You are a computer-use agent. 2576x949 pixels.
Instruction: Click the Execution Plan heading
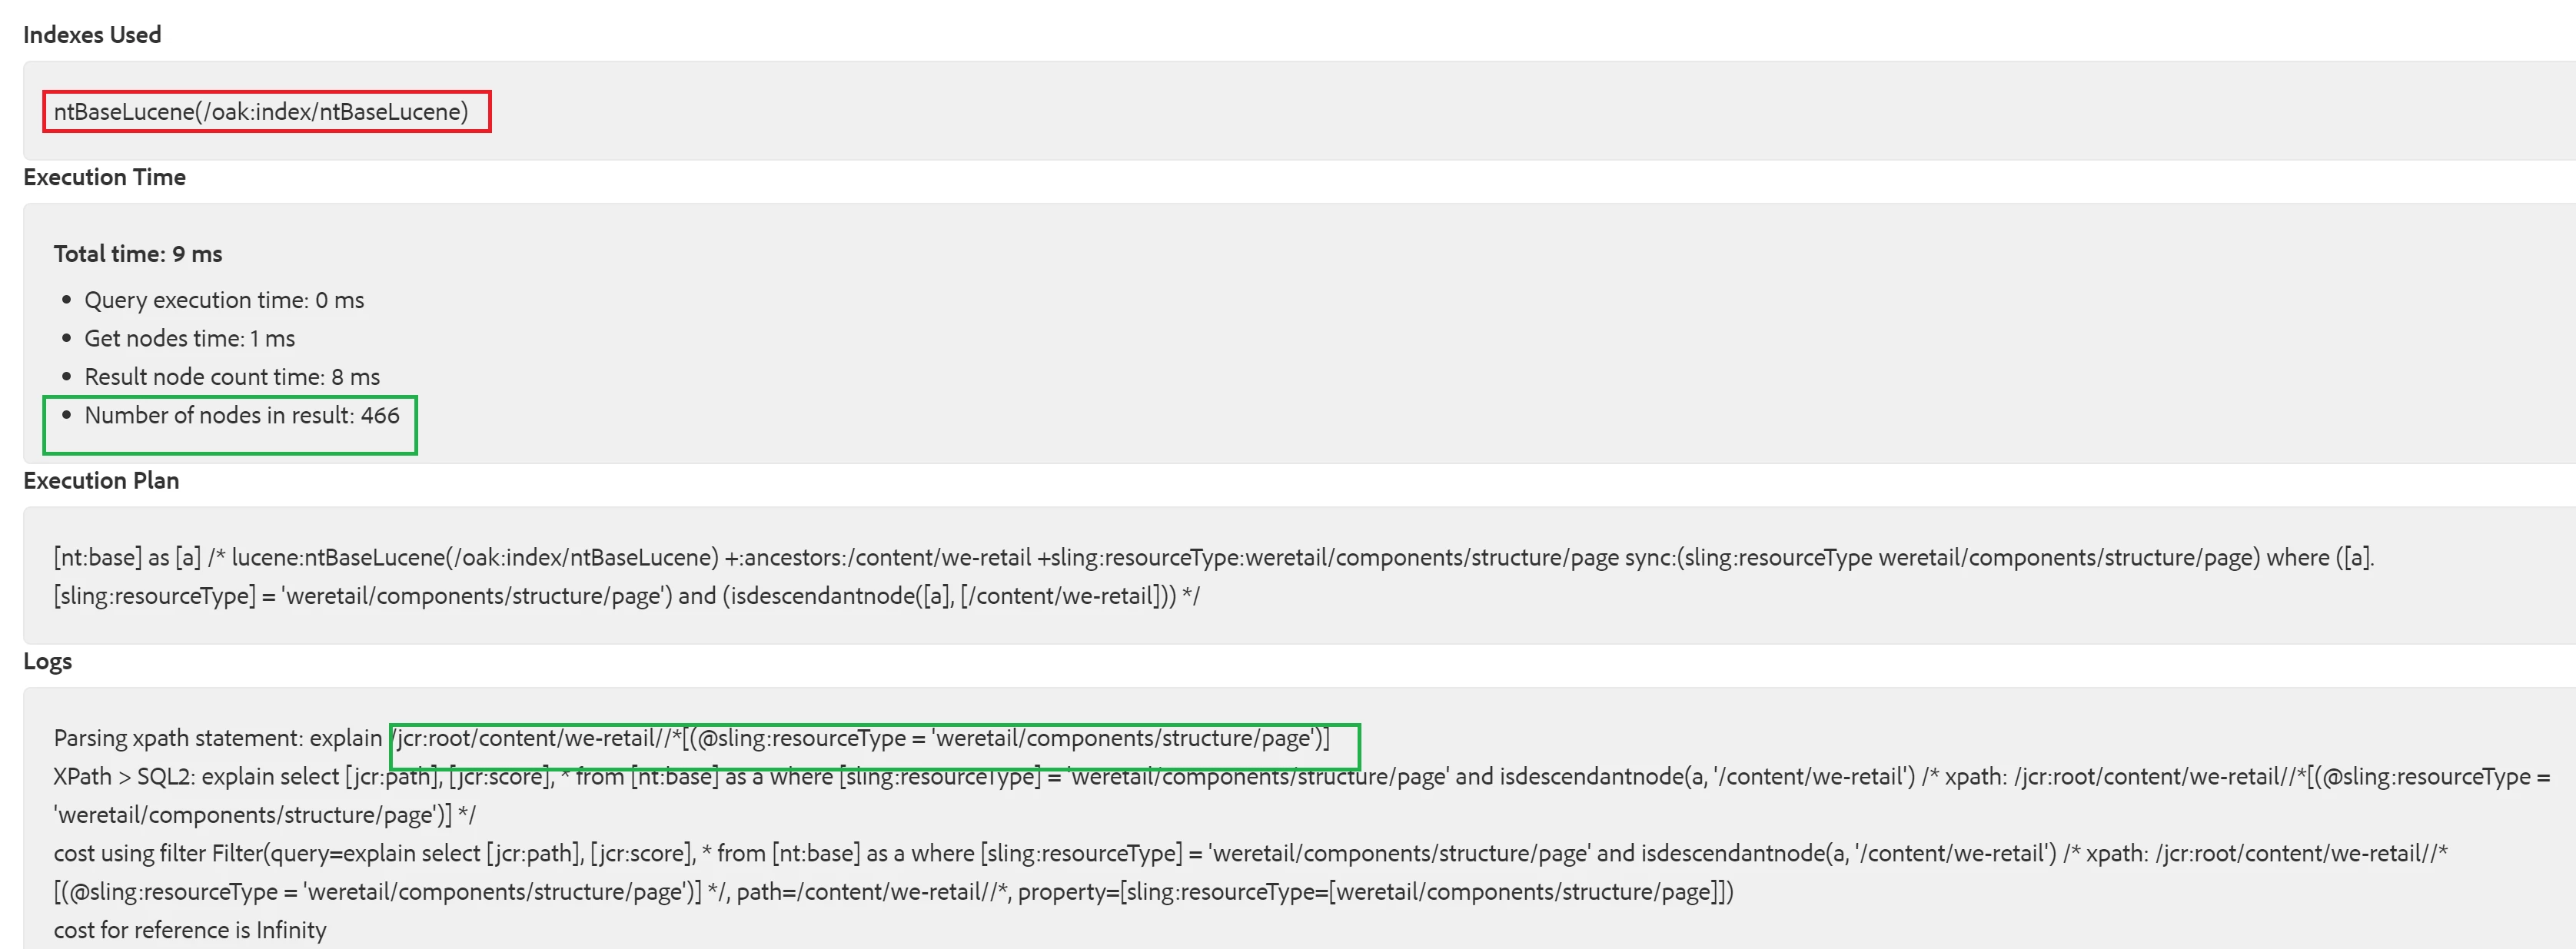[101, 481]
